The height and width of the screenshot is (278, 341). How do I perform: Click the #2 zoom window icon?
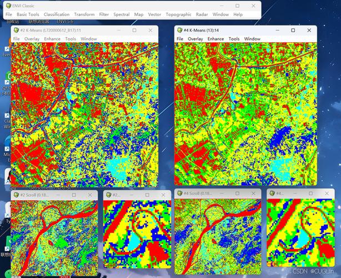(109, 195)
